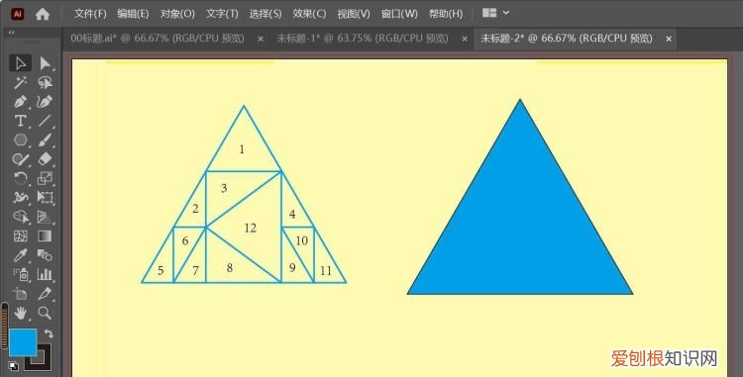
Task: Select the Perspective Grid tool
Action: point(45,217)
